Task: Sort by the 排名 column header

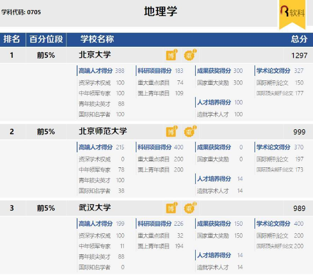Action: (x=12, y=39)
